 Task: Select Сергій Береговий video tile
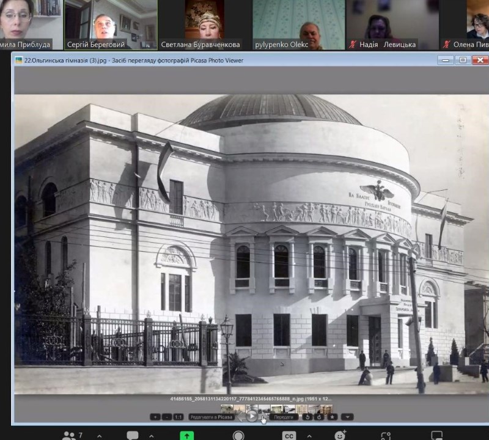pyautogui.click(x=111, y=24)
